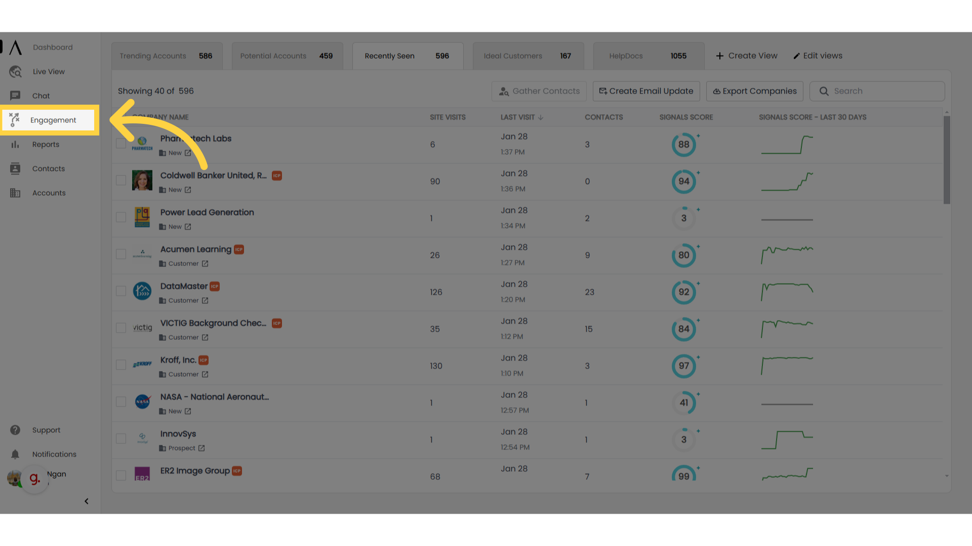Click the signals score 97 ring for Kroff
The width and height of the screenshot is (972, 546).
click(684, 366)
